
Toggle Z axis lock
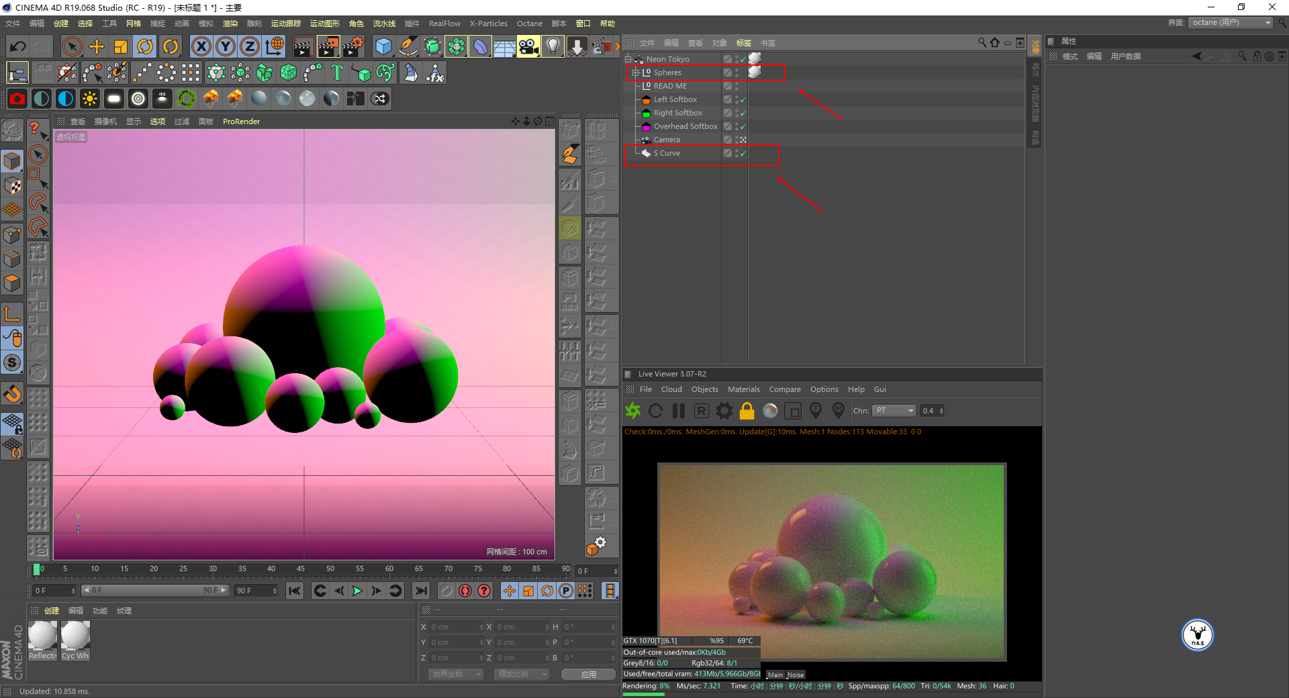tap(250, 46)
